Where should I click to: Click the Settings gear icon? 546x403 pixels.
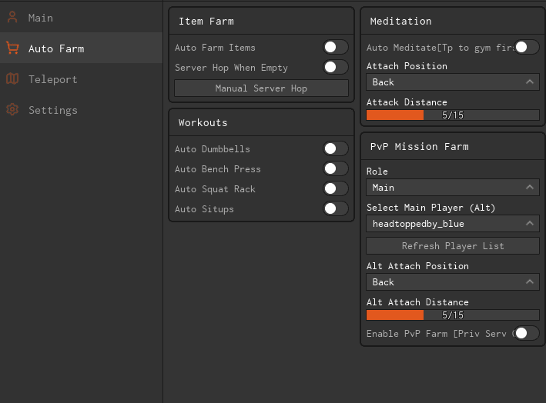(x=12, y=110)
